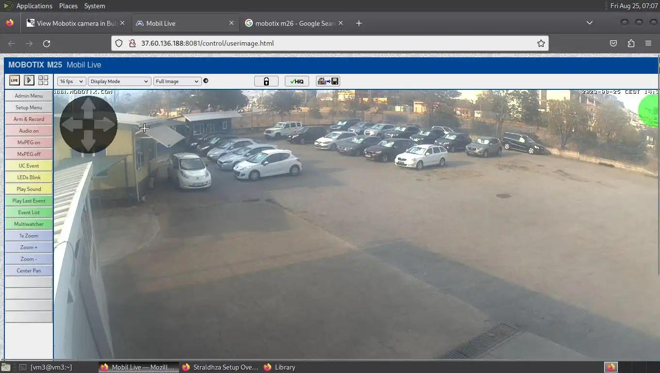Viewport: 660px width, 373px height.
Task: Open the multiview grid icon
Action: tap(43, 80)
